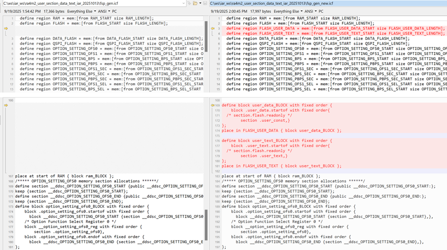Click right pane line define region DATA_FLASH
The width and height of the screenshot is (447, 250).
tap(318, 38)
